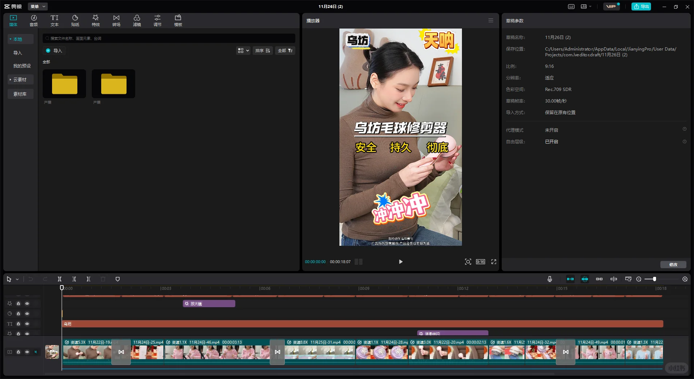This screenshot has height=379, width=694.
Task: Click the playhead at 00:00
Action: pyautogui.click(x=62, y=288)
